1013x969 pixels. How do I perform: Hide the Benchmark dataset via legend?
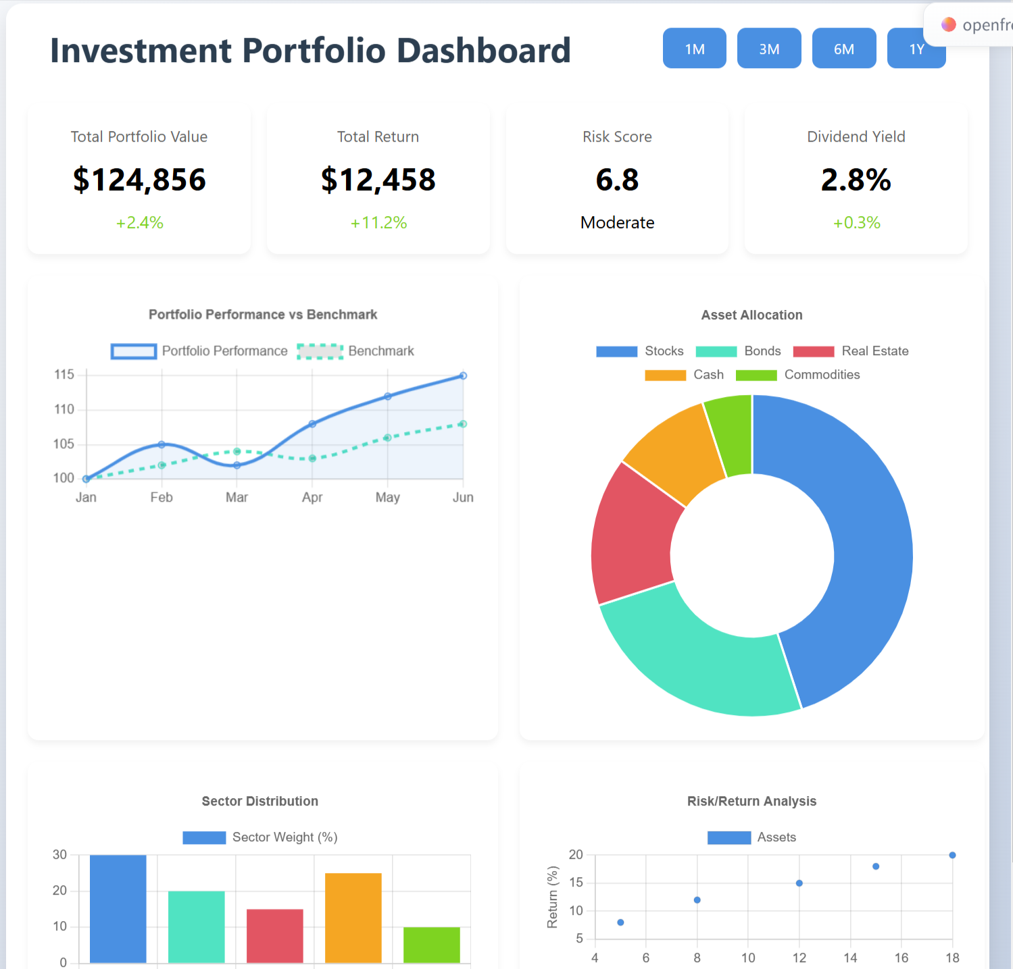[x=356, y=351]
